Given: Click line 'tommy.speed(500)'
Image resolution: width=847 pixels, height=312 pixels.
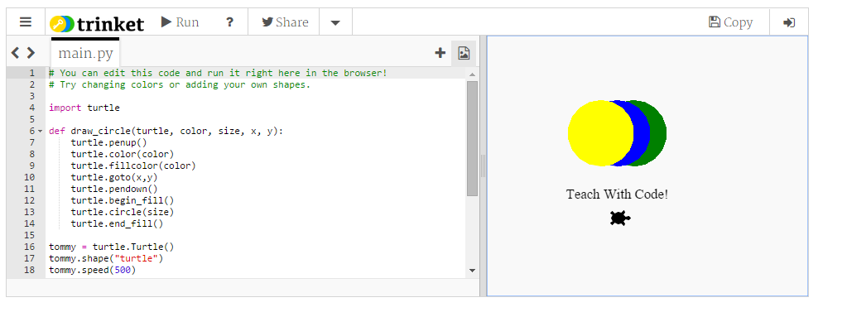Looking at the screenshot, I should pos(93,270).
